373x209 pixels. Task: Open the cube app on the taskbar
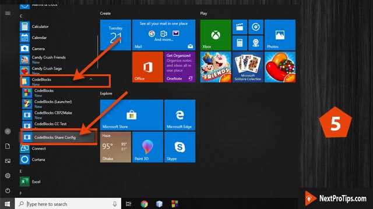[159, 204]
